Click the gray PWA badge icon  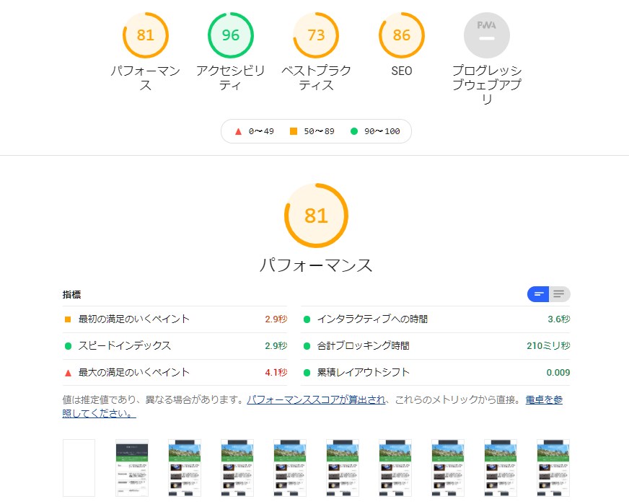tap(487, 35)
